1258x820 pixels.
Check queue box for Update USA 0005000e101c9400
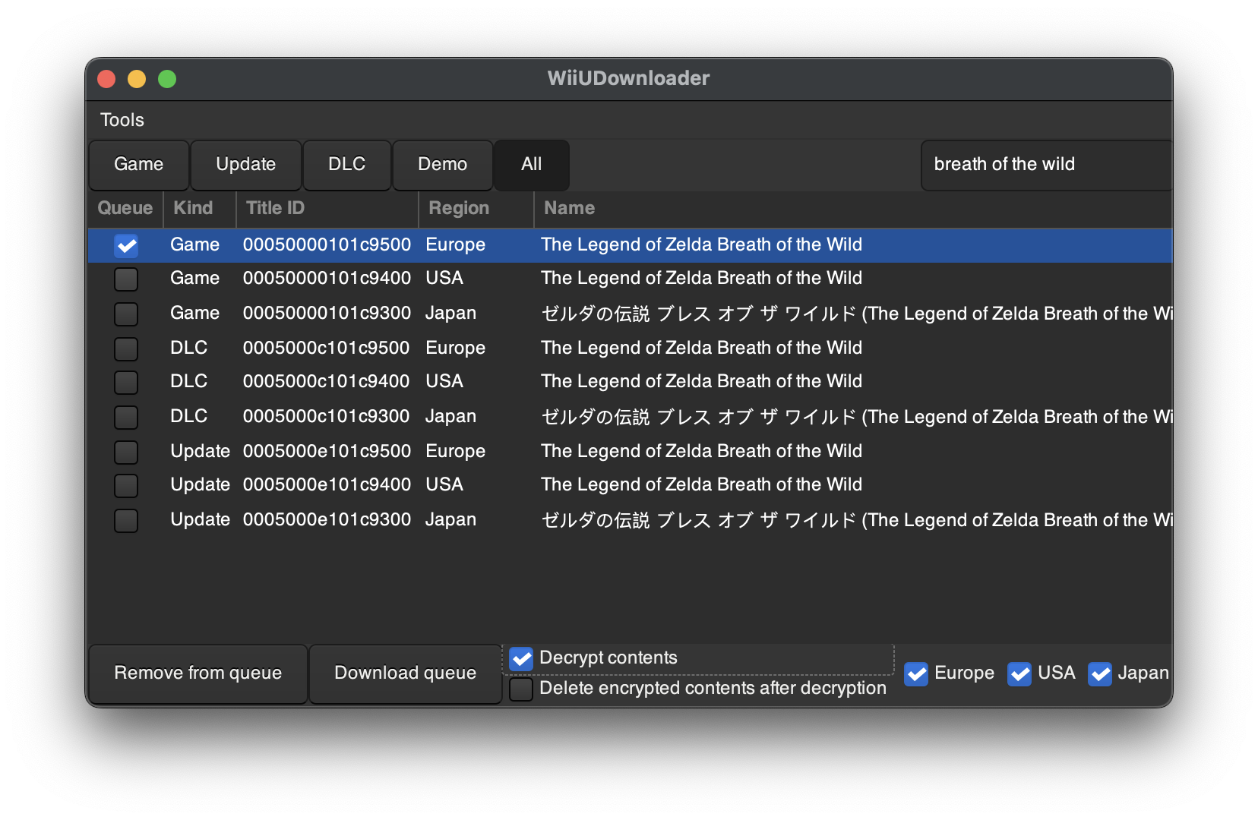click(x=126, y=485)
